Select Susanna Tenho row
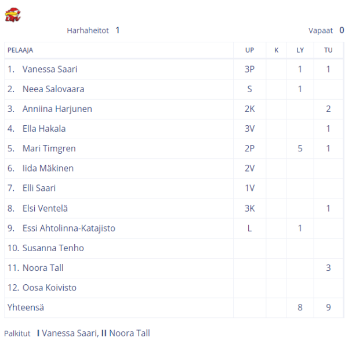Viewport: 345px width, 348px height. pyautogui.click(x=174, y=248)
